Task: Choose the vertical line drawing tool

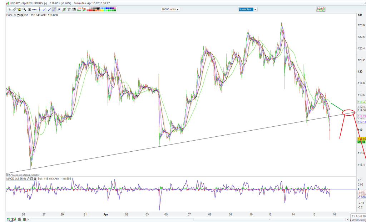Action: click(x=39, y=9)
